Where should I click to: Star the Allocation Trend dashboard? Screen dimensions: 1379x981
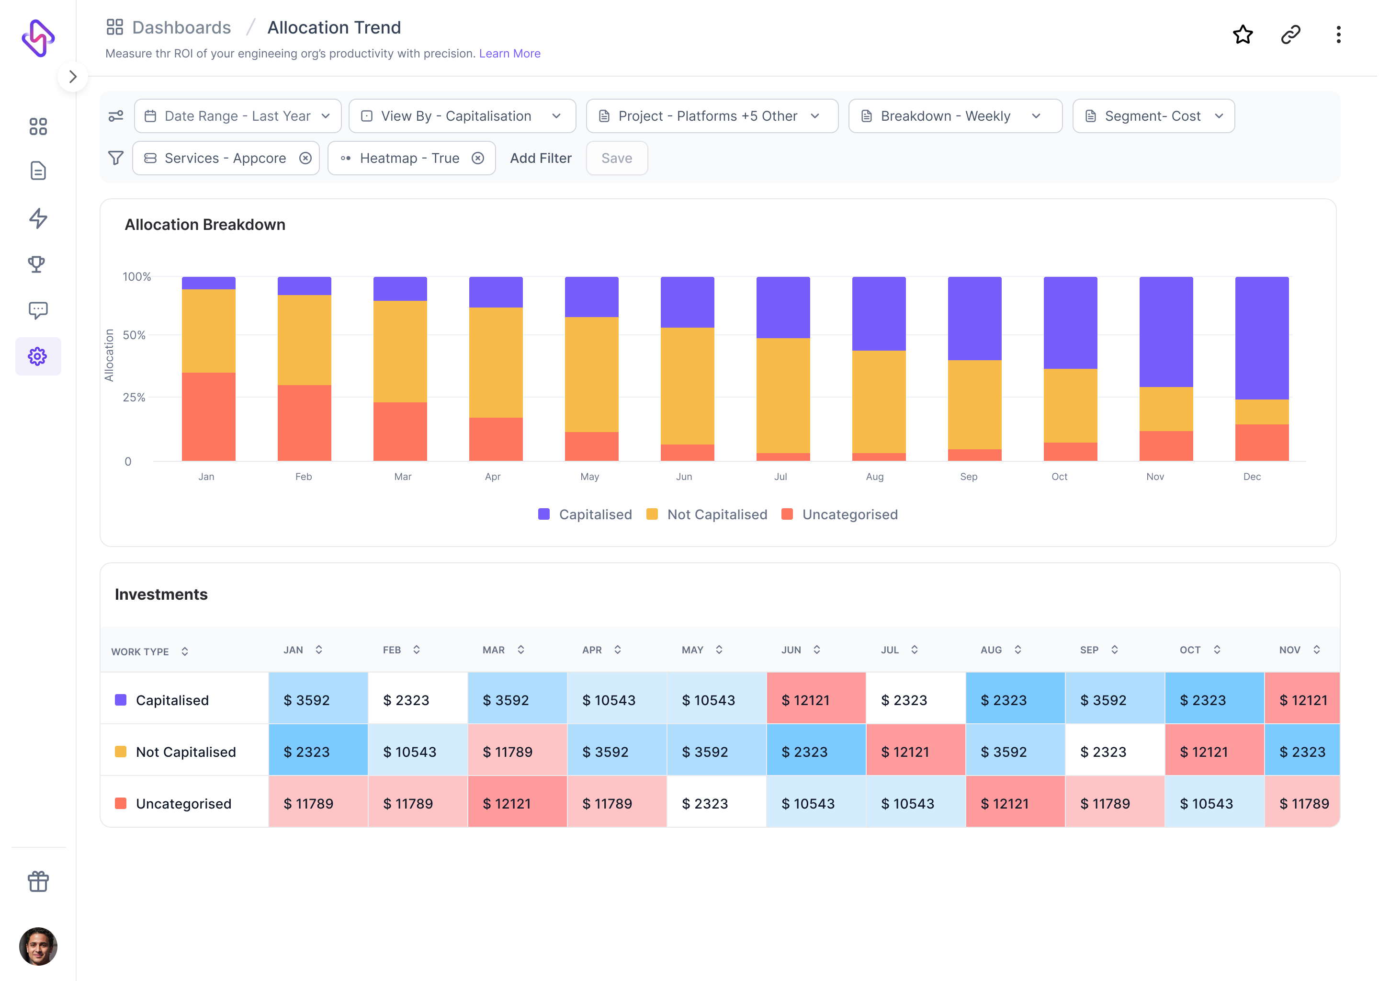[1243, 35]
